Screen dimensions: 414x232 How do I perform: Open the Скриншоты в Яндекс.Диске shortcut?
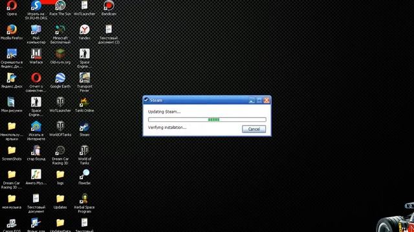click(12, 54)
